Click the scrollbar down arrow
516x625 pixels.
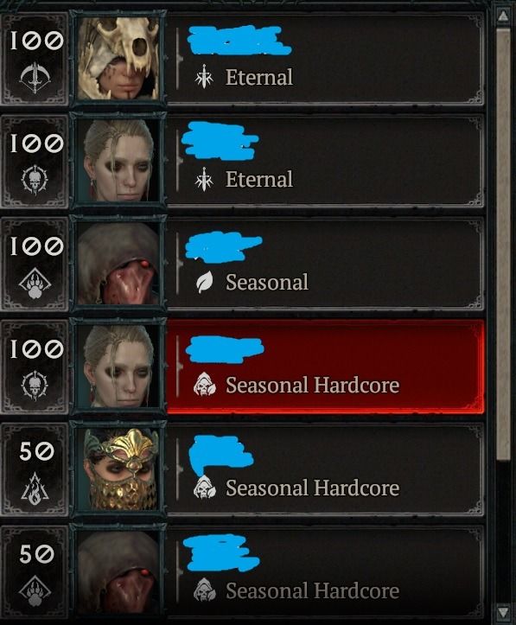[503, 611]
